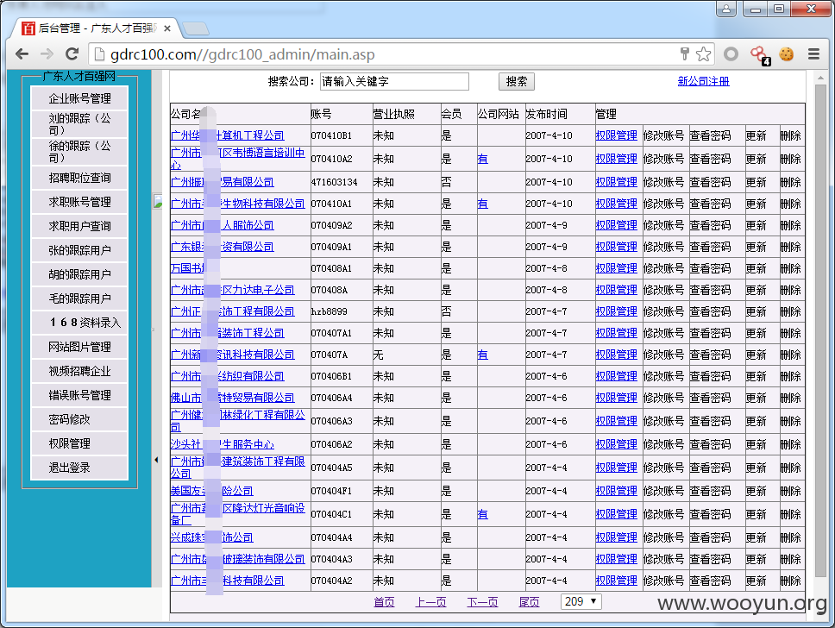
Task: Open 毛的跟踪用户 in the sidebar
Action: [79, 298]
